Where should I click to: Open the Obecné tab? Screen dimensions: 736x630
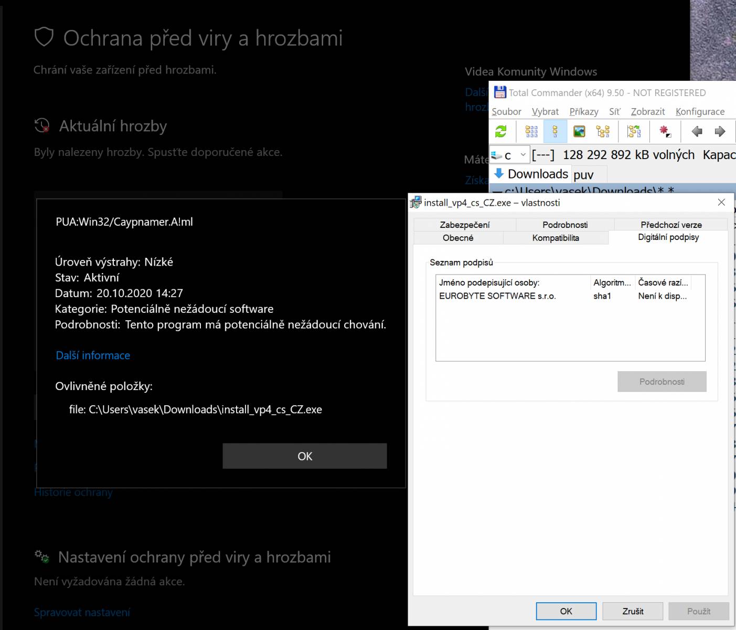pos(458,238)
